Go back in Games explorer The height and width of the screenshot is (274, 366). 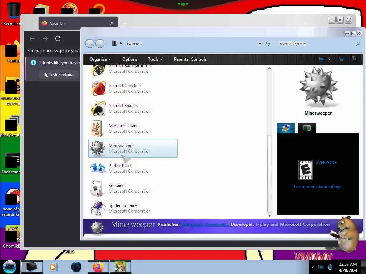click(90, 44)
